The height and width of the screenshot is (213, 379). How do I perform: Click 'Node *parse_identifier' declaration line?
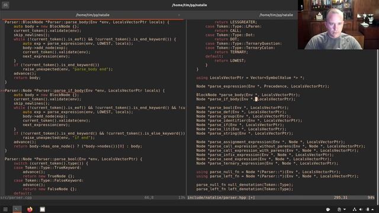pyautogui.click(x=249, y=121)
